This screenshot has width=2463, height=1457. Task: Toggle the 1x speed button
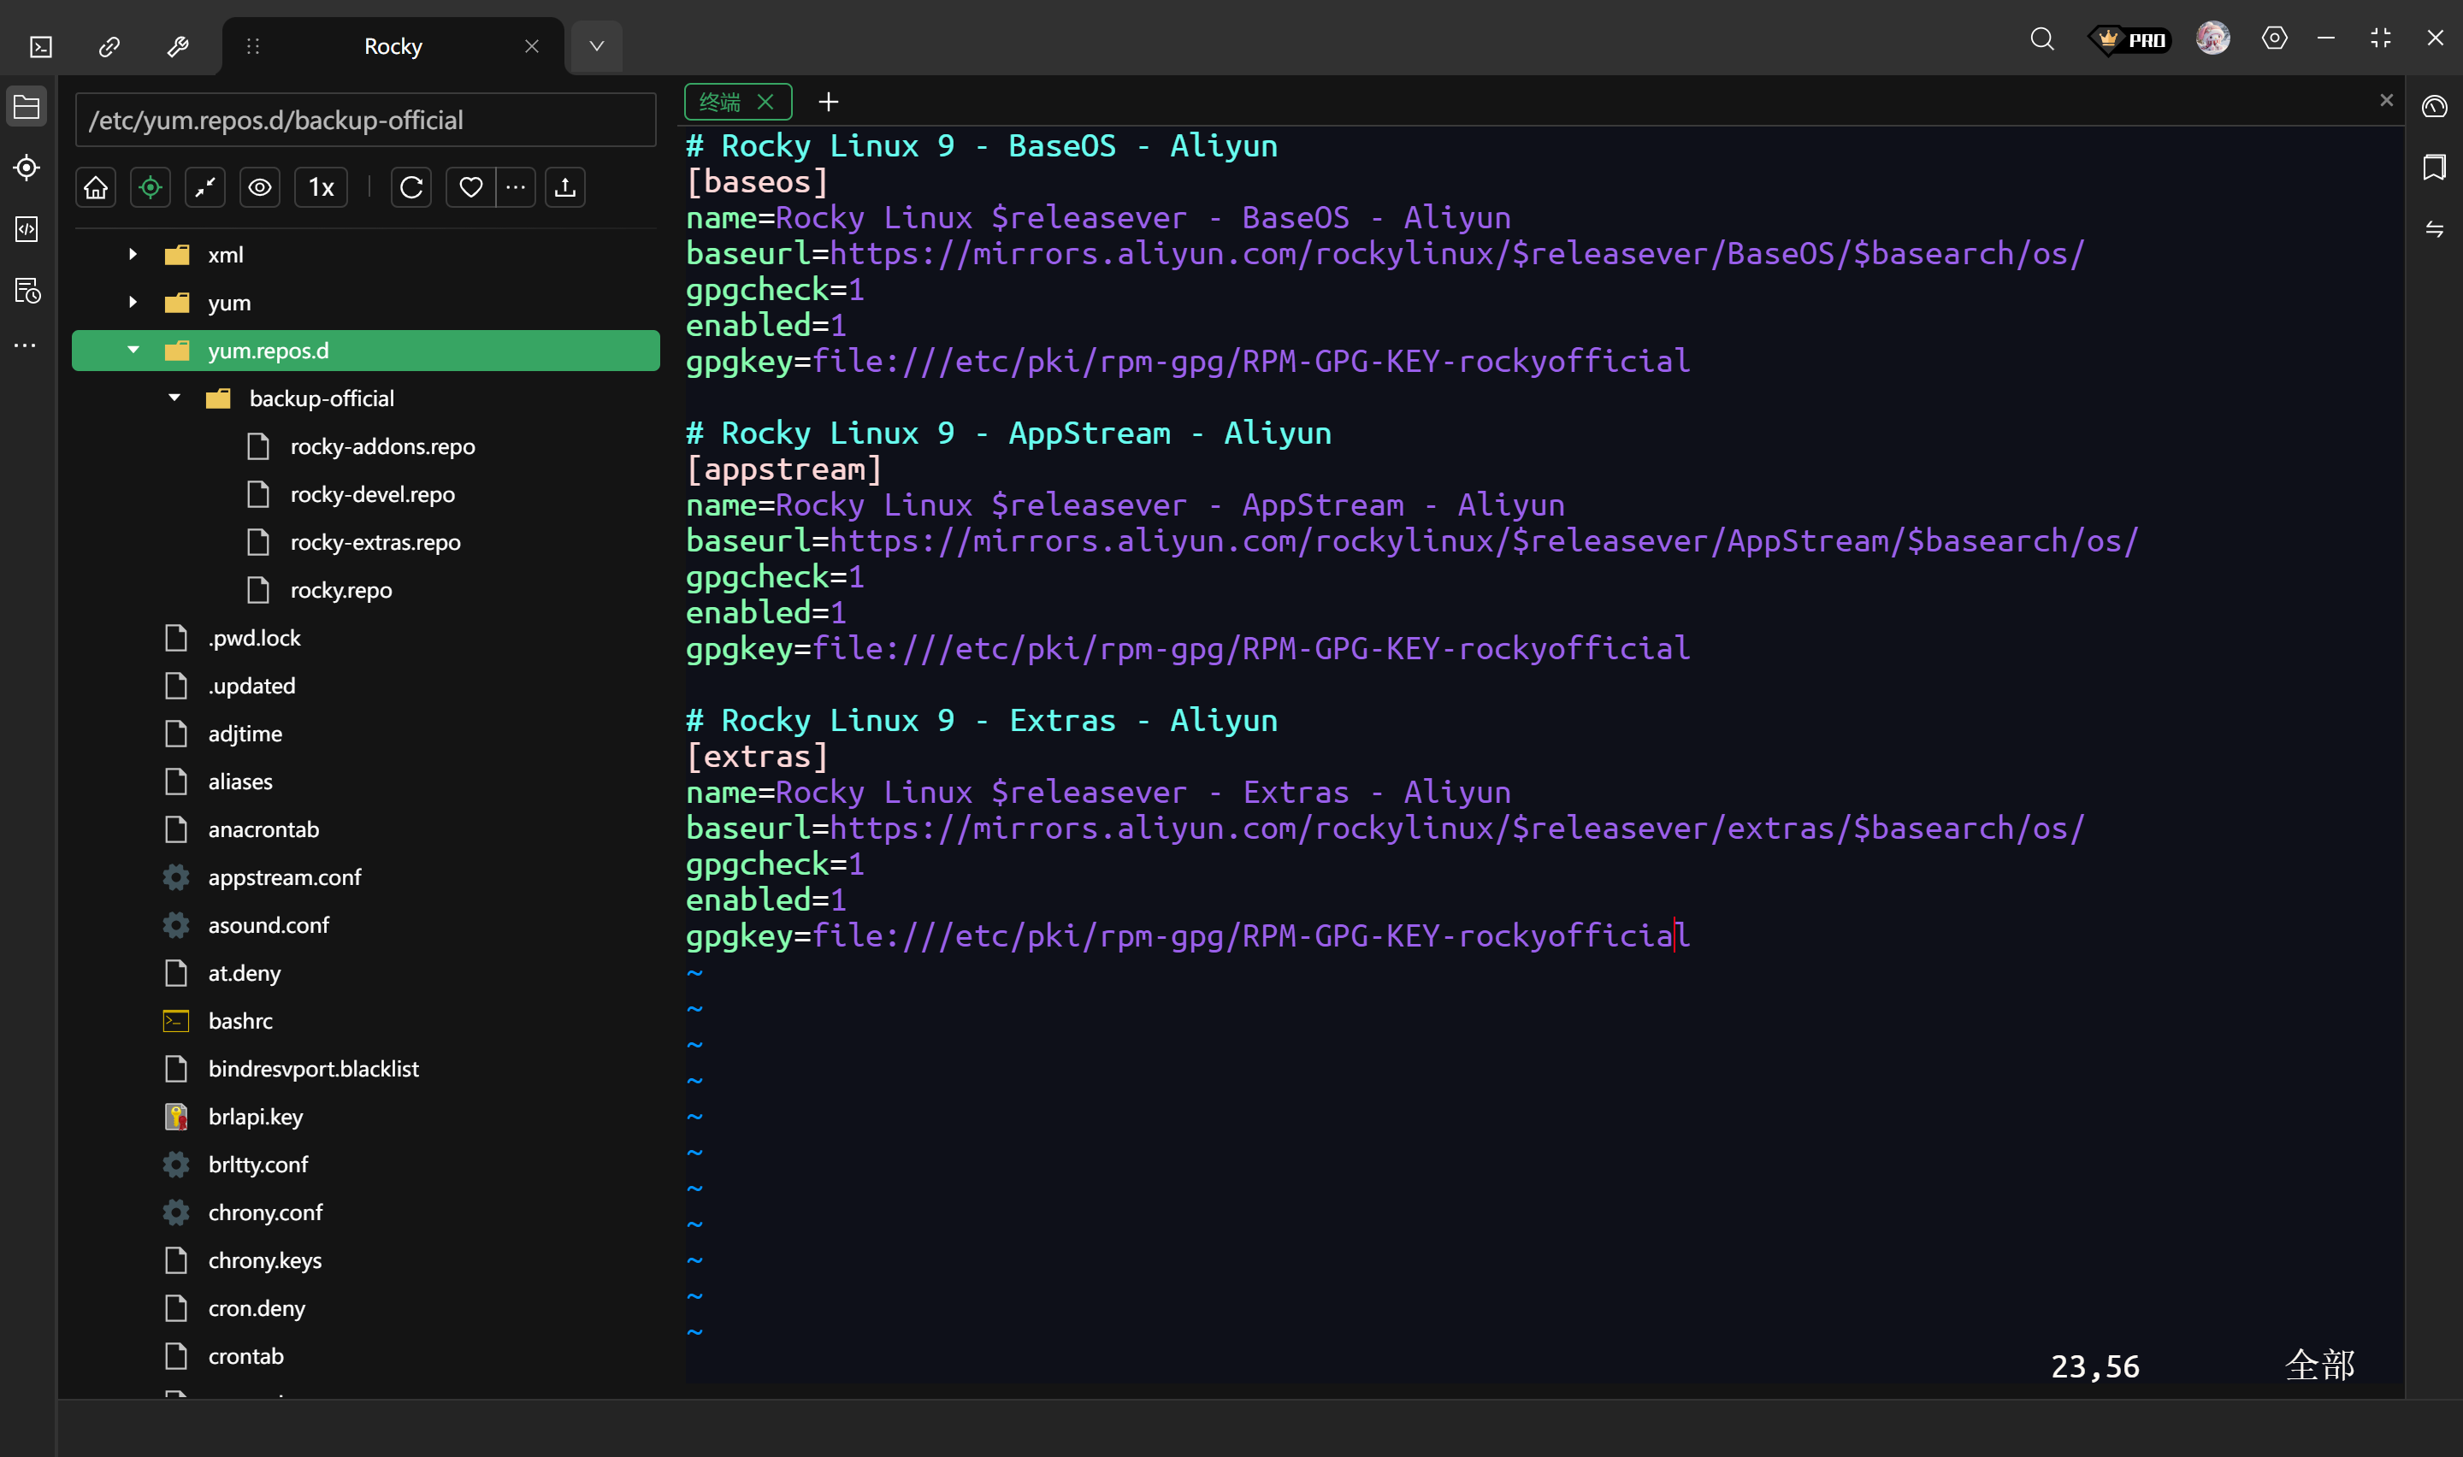(321, 187)
